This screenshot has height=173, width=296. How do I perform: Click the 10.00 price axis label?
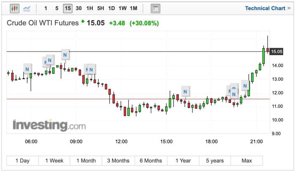[277, 120]
